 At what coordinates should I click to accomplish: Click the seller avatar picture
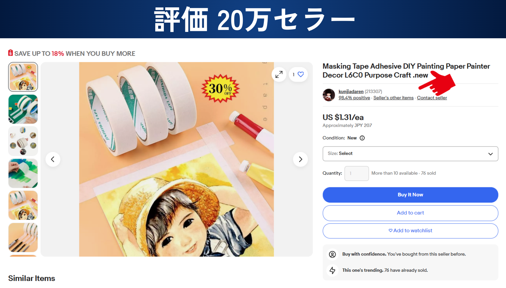click(x=329, y=95)
